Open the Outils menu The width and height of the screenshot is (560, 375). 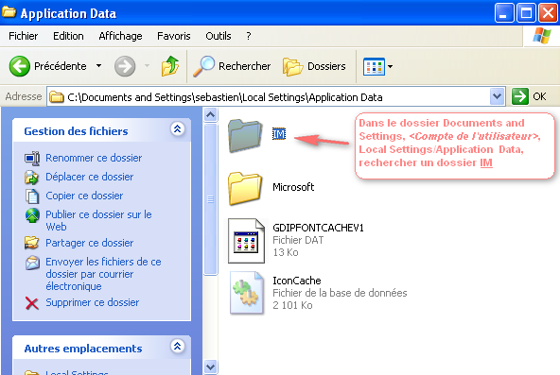tap(219, 36)
